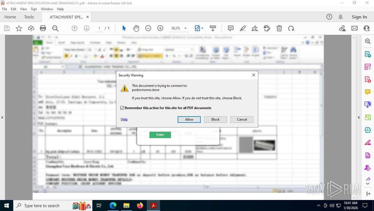Open the share with others person icon
Image resolution: width=374 pixels, height=211 pixels.
[367, 28]
